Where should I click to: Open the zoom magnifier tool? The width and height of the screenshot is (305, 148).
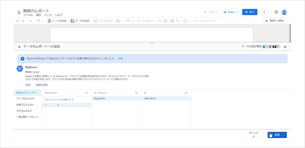pyautogui.click(x=39, y=21)
